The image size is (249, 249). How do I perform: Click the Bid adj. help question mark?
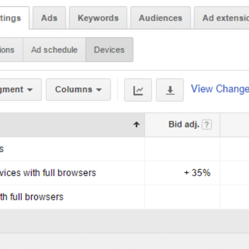207,125
